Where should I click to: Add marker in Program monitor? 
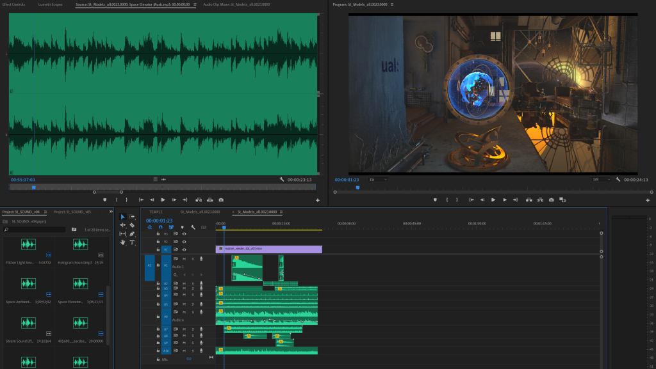pos(435,200)
